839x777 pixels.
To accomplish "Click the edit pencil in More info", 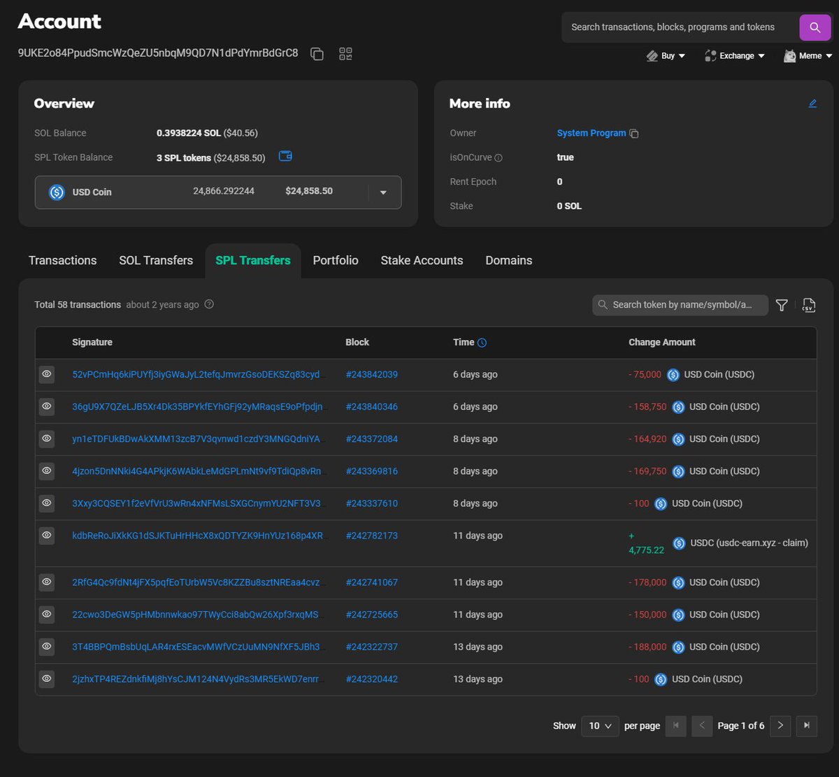I will (812, 104).
